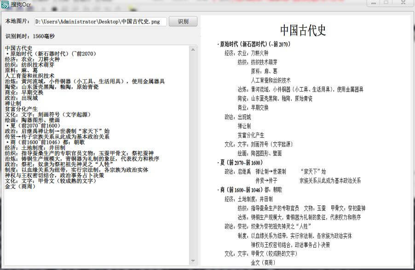
Task: Click the 识别耗时 1560毫秒 status text
Action: (30, 36)
